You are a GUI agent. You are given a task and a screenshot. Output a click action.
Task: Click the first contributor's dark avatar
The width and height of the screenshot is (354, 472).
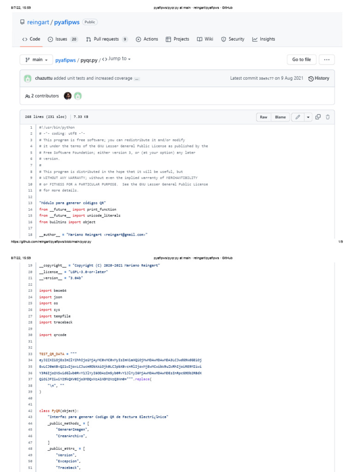pos(68,96)
